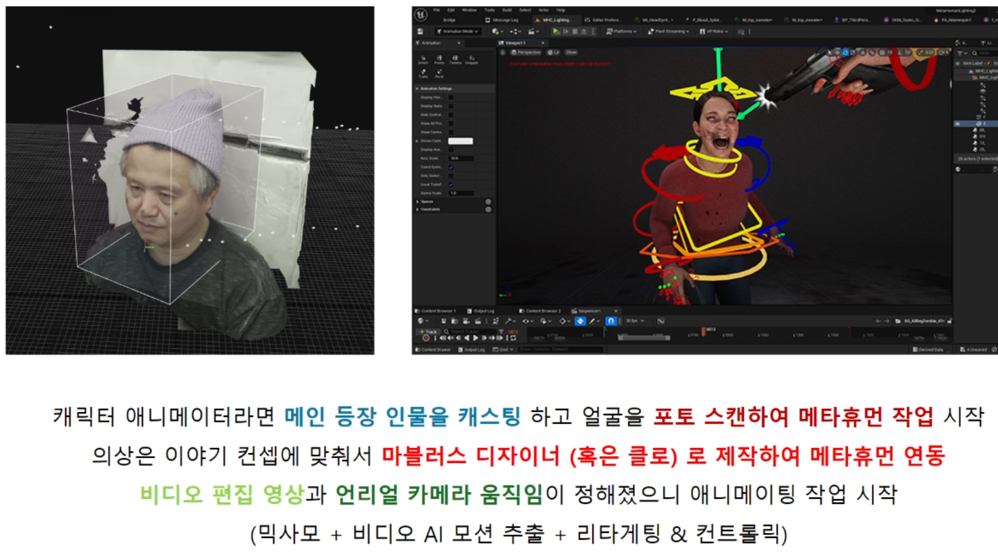Open the 30 fps frame rate dropdown
Viewport: 998px width, 556px height.
(634, 321)
